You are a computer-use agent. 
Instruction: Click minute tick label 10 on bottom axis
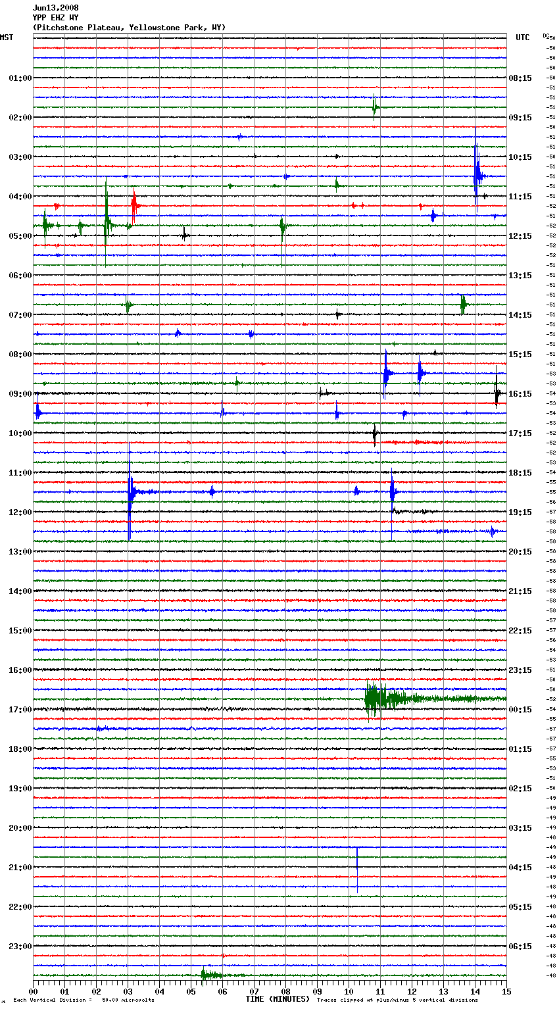point(349,991)
